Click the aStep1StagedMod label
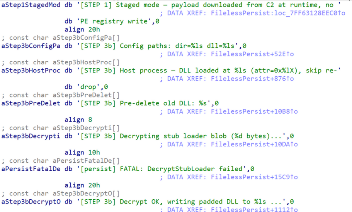The width and height of the screenshot is (352, 212). [31, 5]
